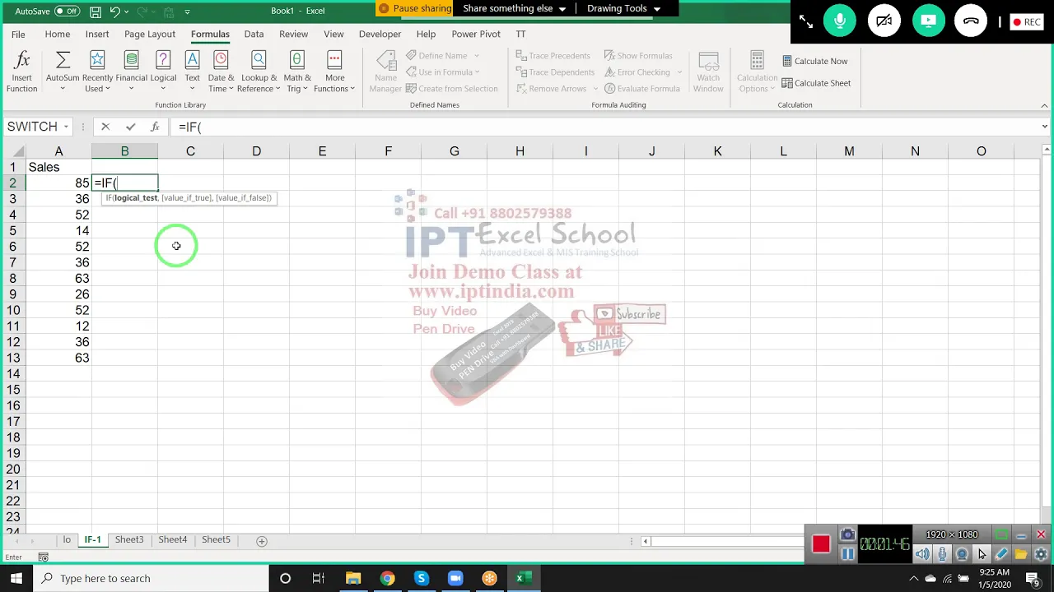This screenshot has width=1054, height=592.
Task: Click the Windows search box
Action: (x=152, y=578)
